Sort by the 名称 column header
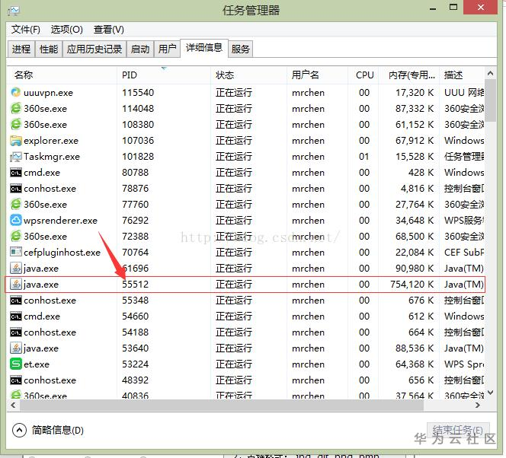Image resolution: width=506 pixels, height=458 pixels. click(62, 75)
